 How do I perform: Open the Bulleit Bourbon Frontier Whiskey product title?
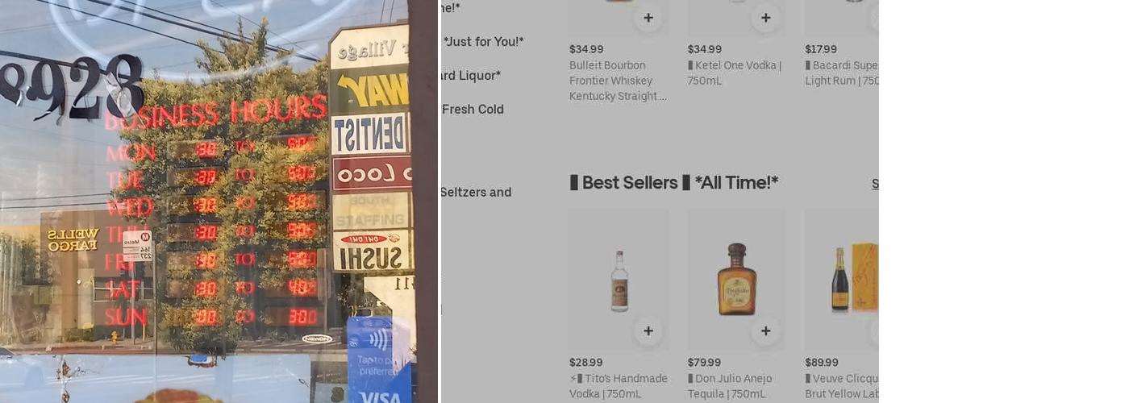pos(619,81)
